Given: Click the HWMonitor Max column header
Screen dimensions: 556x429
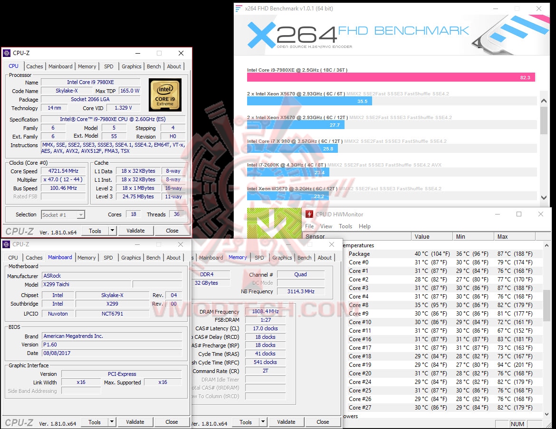Looking at the screenshot, I should point(515,236).
